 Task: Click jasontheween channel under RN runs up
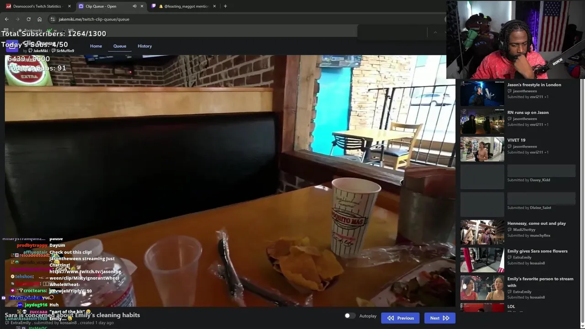525,119
